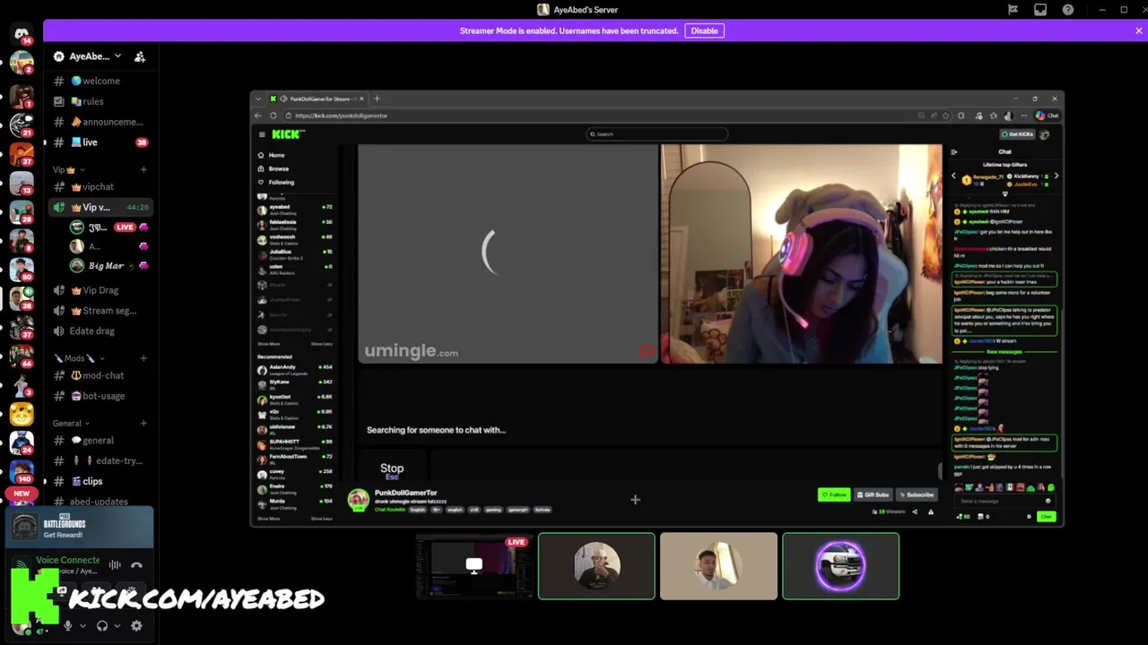Open the announcements channel
Image resolution: width=1148 pixels, height=645 pixels.
[100, 122]
